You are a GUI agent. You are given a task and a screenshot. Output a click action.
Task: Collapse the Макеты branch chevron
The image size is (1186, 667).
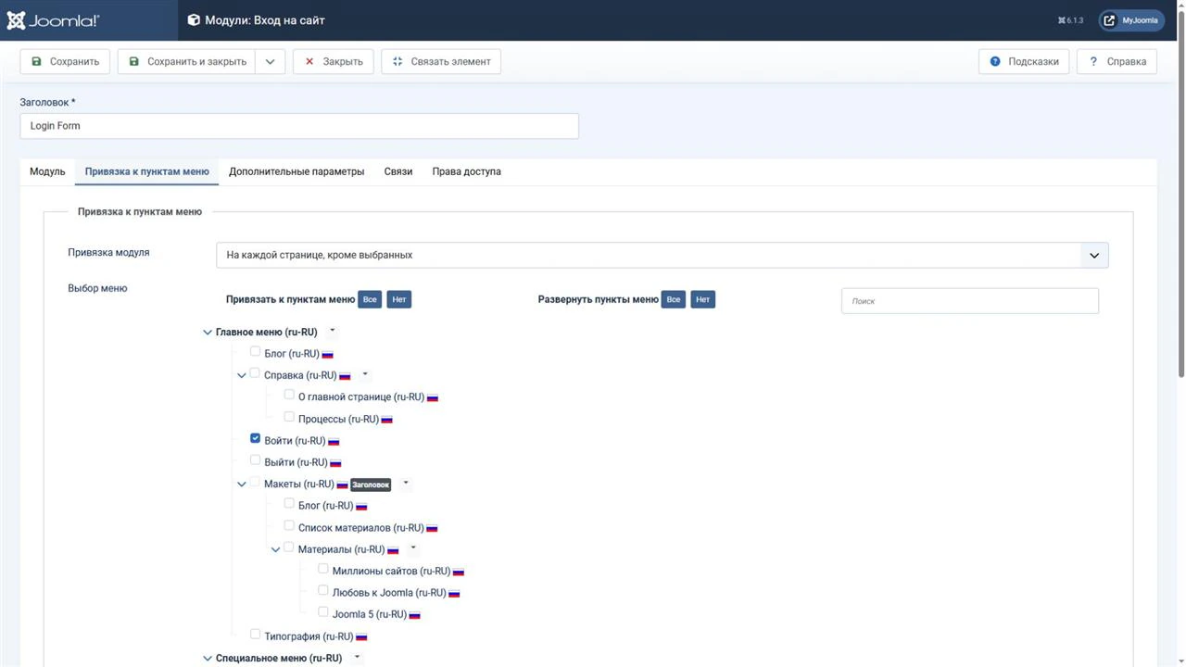coord(242,485)
